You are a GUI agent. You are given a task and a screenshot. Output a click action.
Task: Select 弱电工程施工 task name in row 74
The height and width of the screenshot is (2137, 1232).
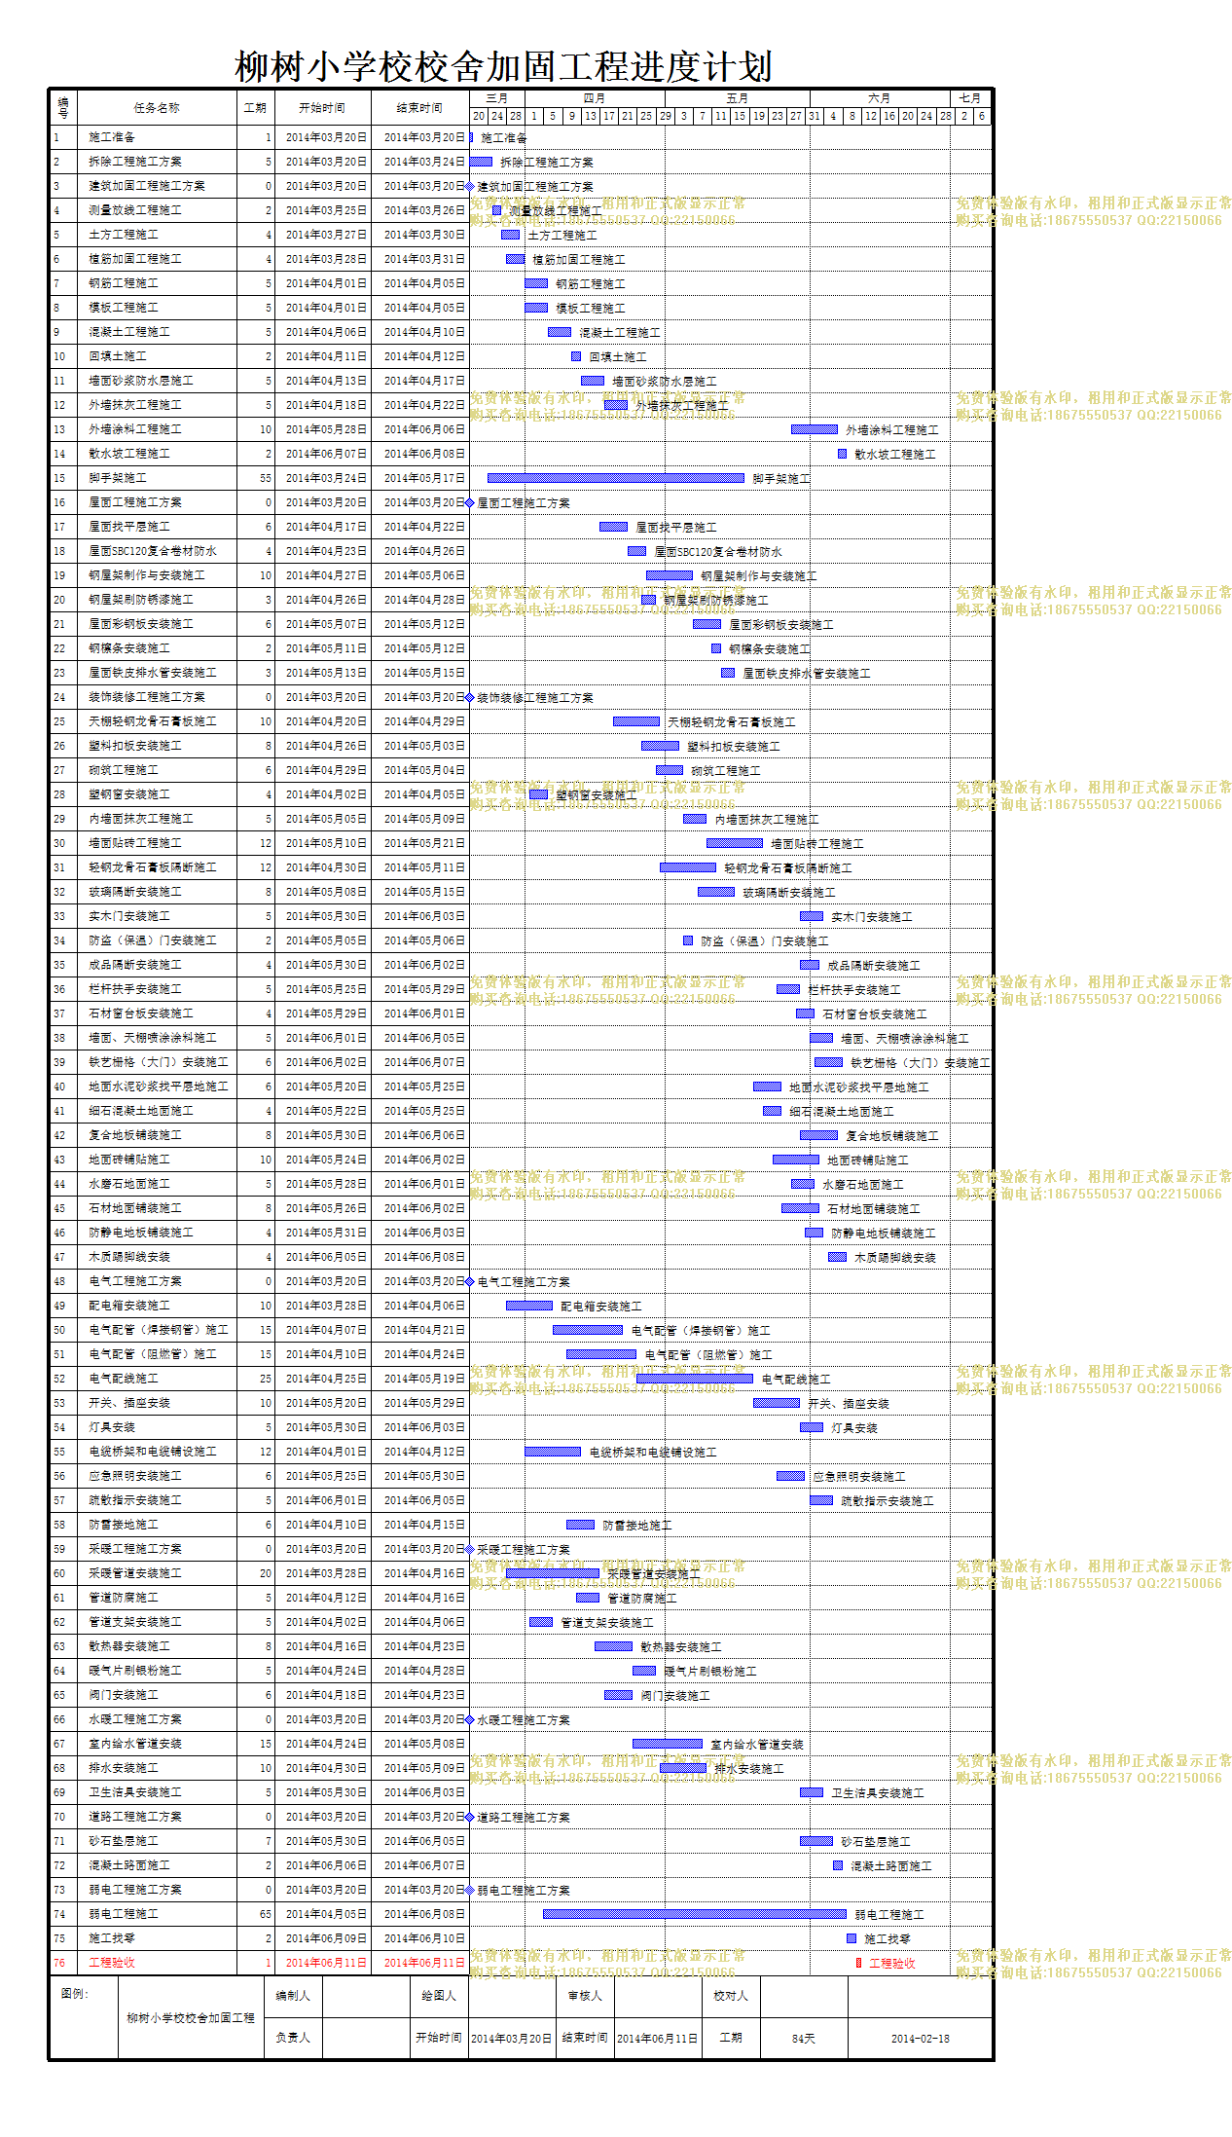click(124, 1914)
